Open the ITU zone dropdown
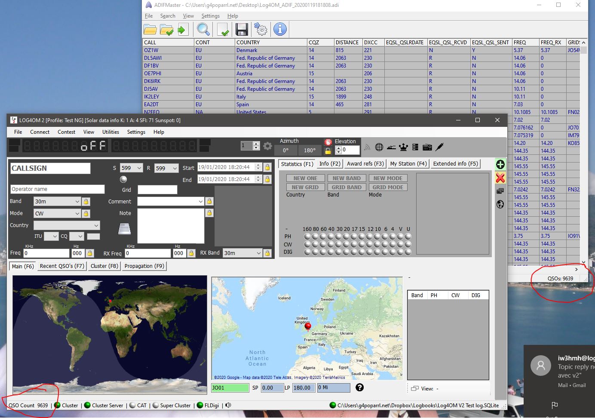Screen dimensions: 595x418 pos(51,236)
